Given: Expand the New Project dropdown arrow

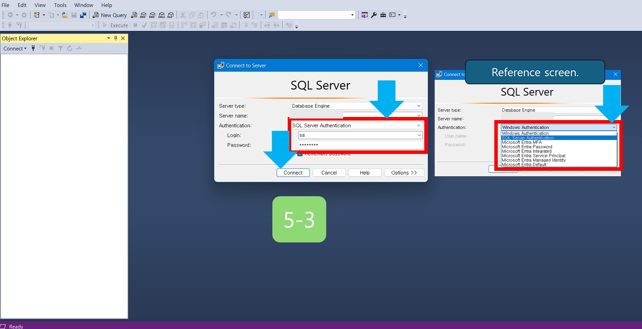Looking at the screenshot, I should pyautogui.click(x=43, y=15).
